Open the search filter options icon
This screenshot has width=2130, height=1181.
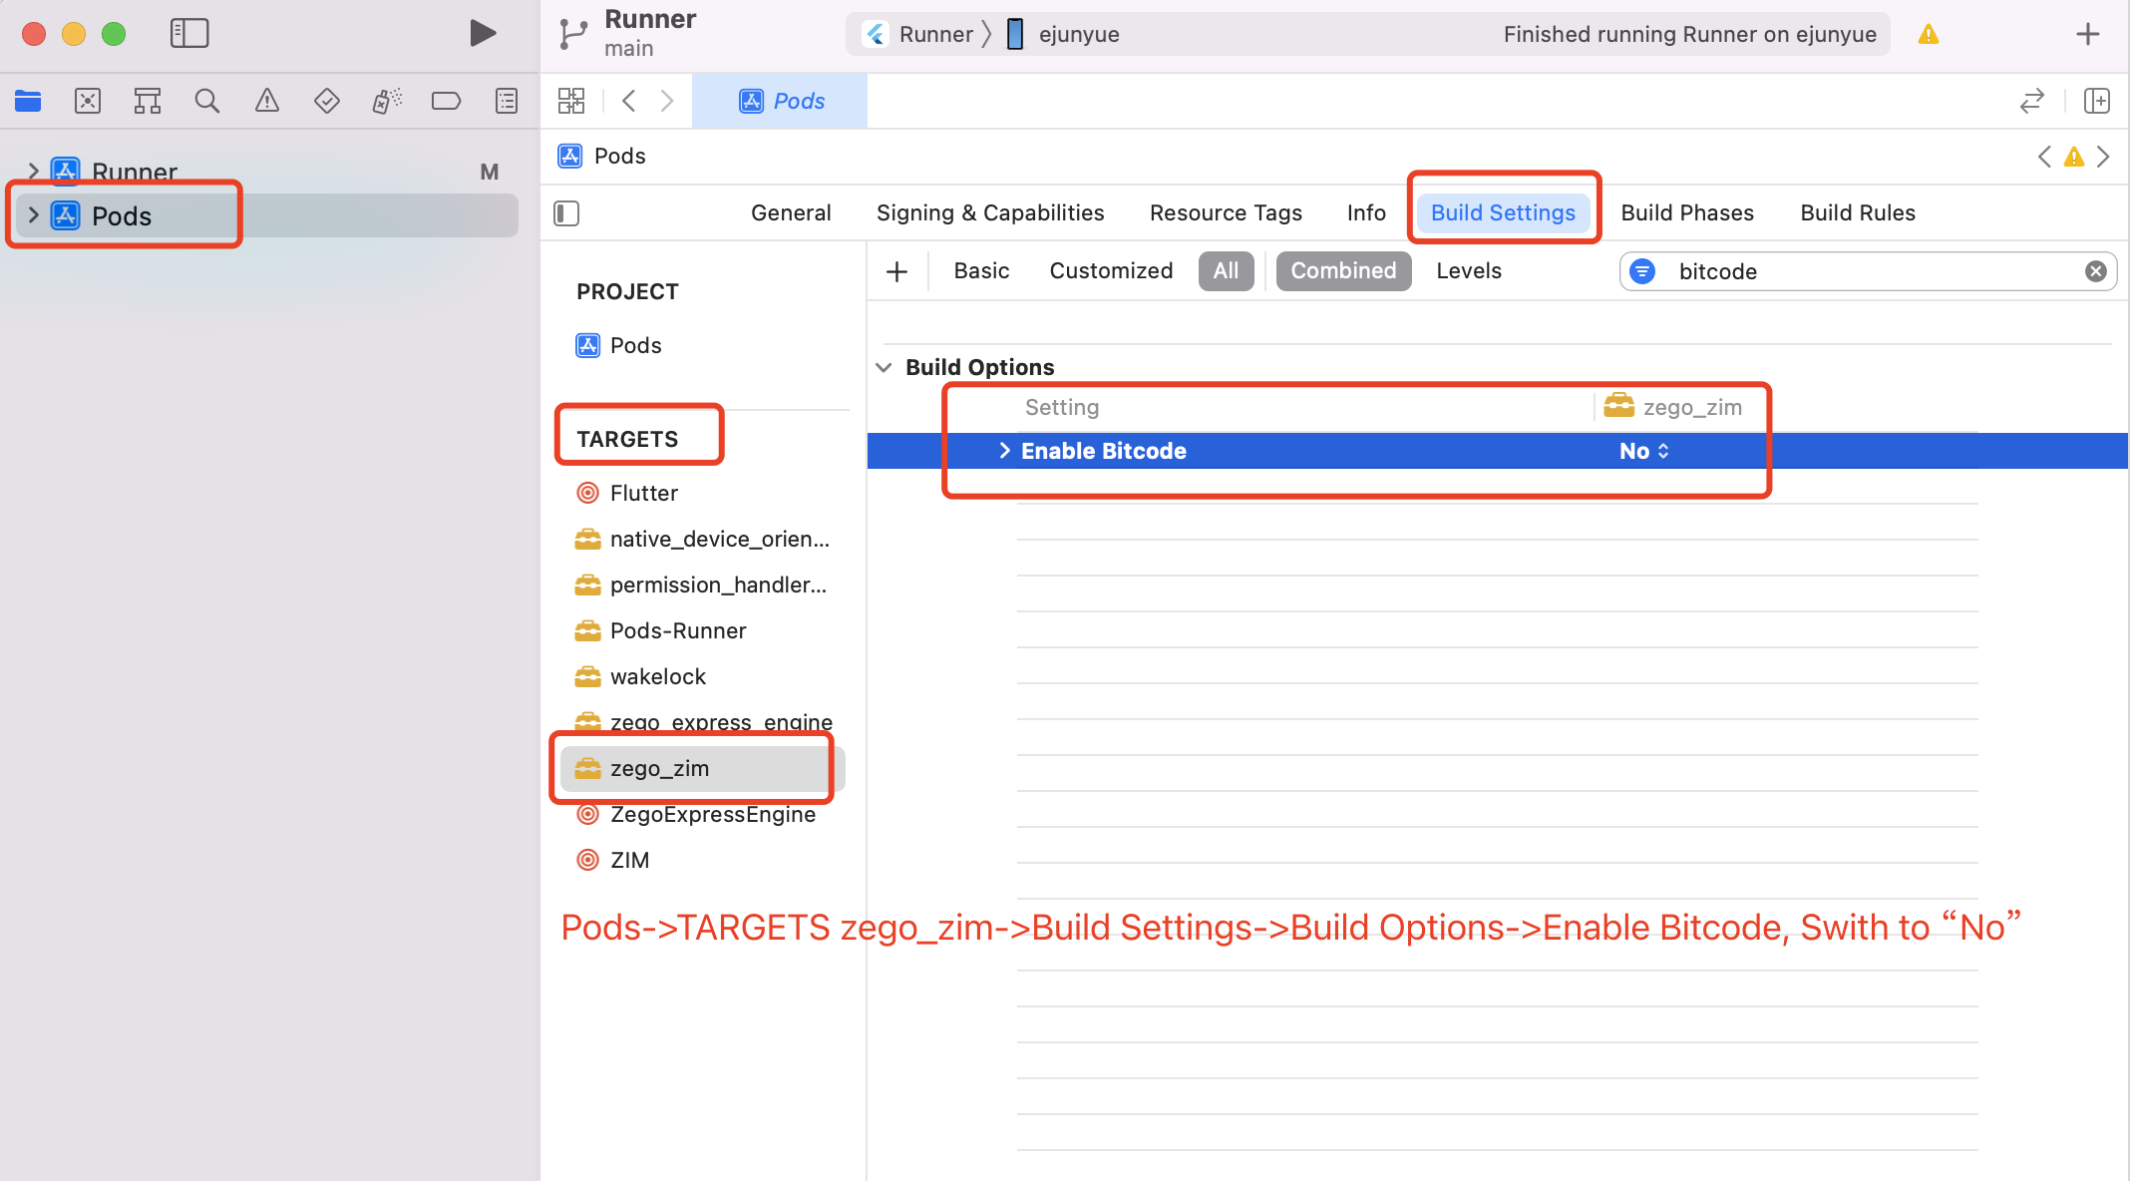[x=1642, y=271]
